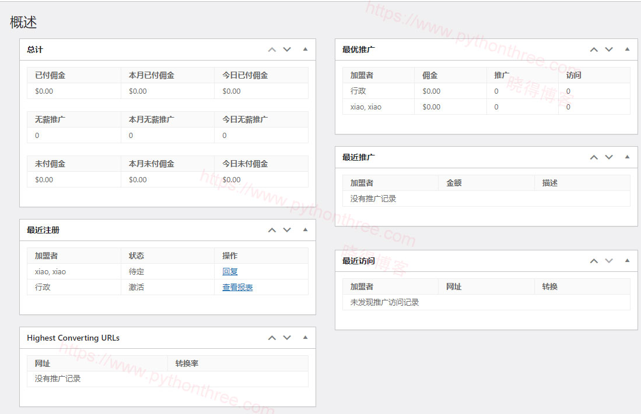This screenshot has height=414, width=641.
Task: Click the 已付佣金 column header
Action: (50, 75)
